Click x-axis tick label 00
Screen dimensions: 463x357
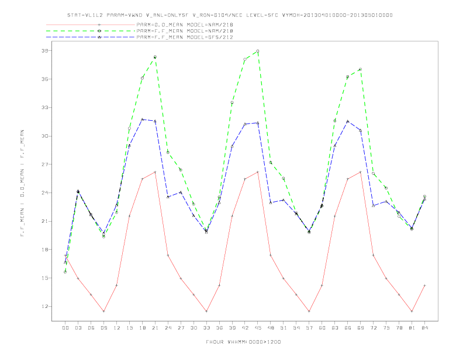(65, 328)
